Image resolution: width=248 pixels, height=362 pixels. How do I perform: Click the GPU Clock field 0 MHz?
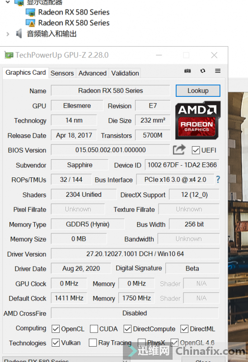tap(69, 283)
